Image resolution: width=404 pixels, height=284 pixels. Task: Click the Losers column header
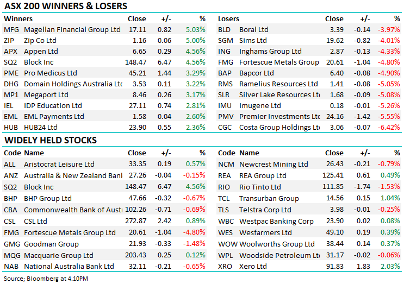[x=228, y=18]
